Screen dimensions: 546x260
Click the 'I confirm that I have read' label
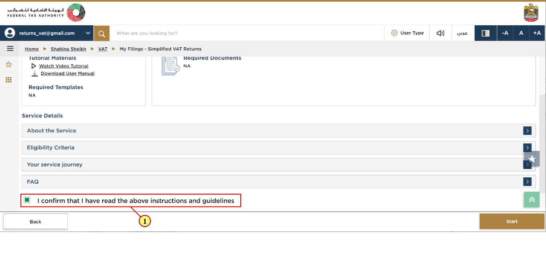136,201
